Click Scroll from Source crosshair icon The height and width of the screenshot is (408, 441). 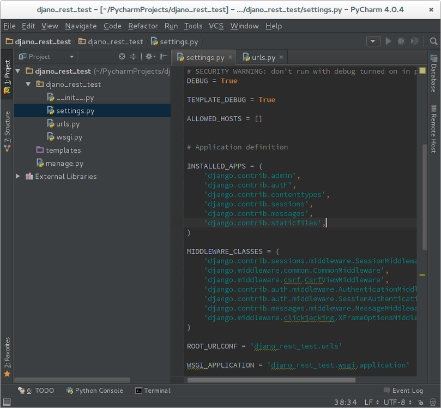pos(122,57)
